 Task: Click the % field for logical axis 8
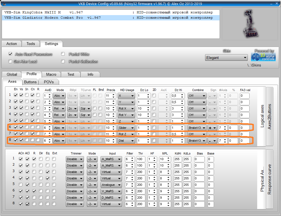point(233,141)
